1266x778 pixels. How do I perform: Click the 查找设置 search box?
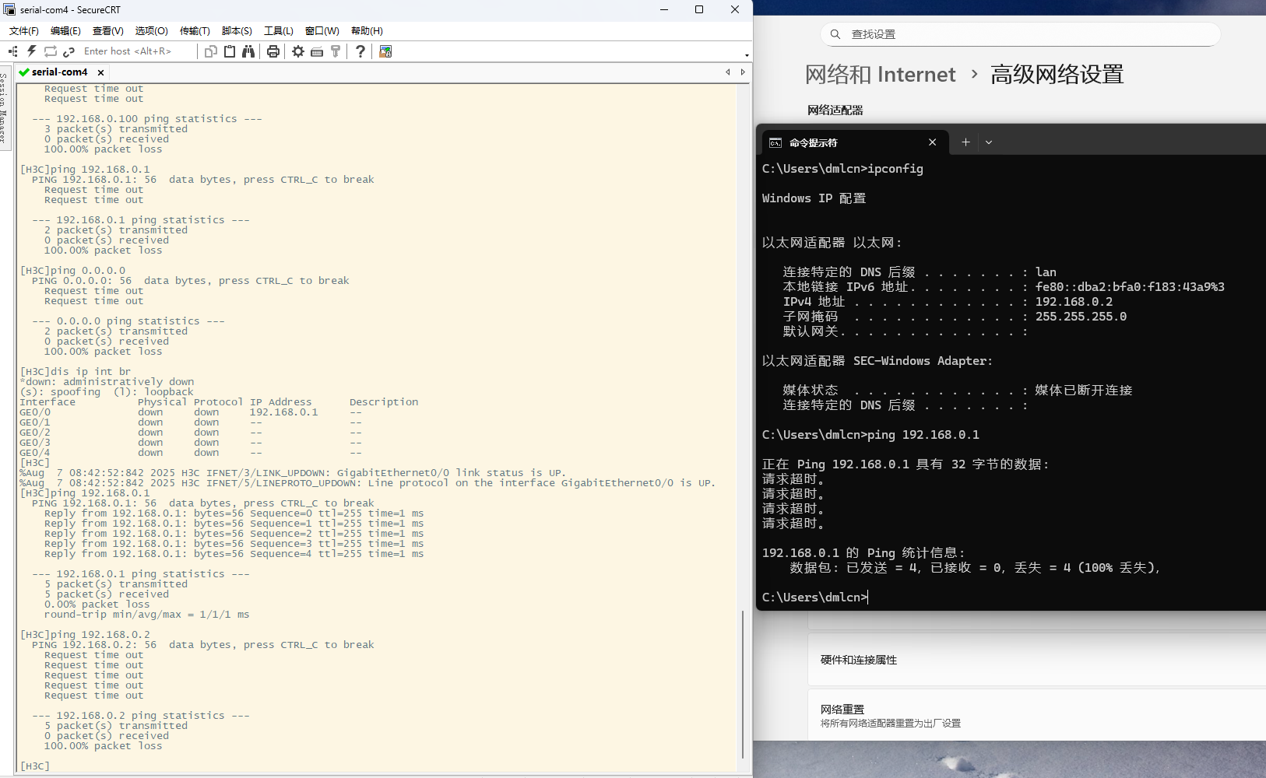1020,34
